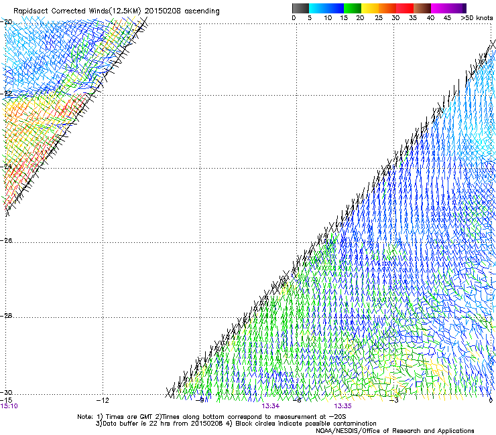Click the 15:10 time label
The width and height of the screenshot is (496, 435).
pos(9,406)
